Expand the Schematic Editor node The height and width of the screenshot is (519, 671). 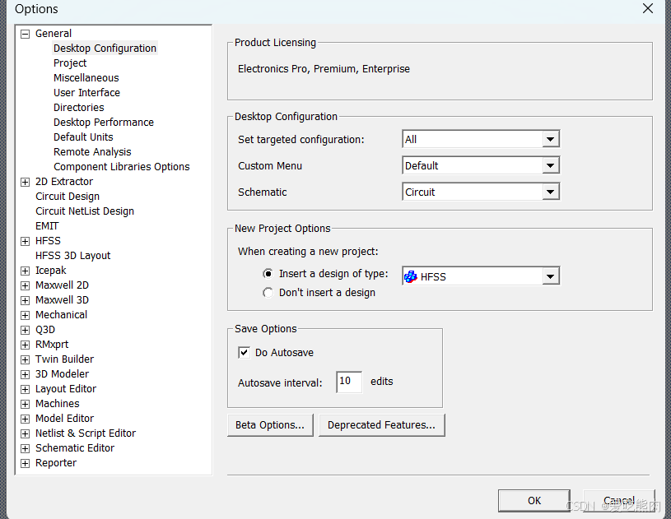(x=26, y=448)
